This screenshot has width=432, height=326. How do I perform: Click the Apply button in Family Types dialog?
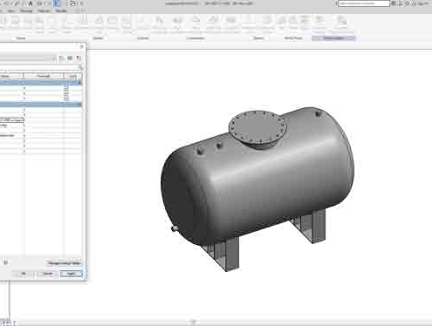pos(71,274)
